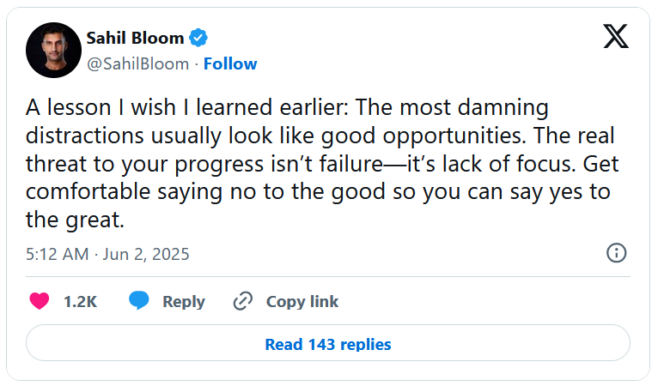
Task: Select the Copy link text
Action: (302, 301)
